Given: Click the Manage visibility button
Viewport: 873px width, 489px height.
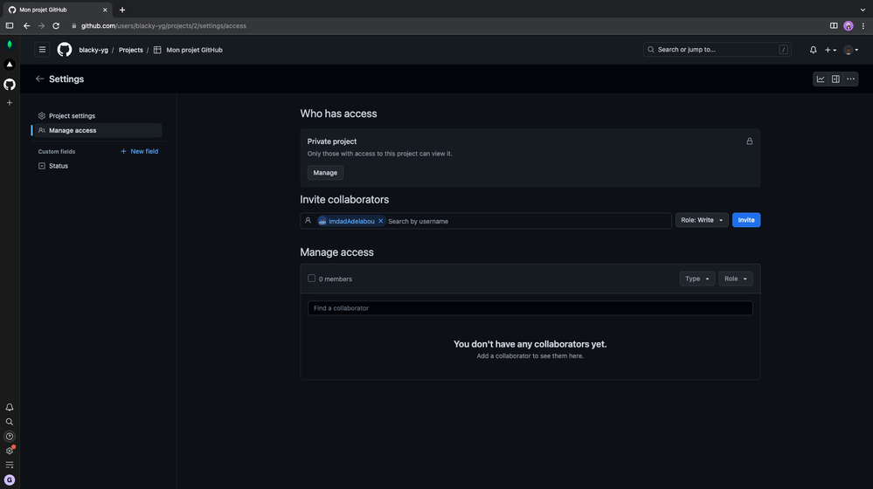Looking at the screenshot, I should click(x=325, y=173).
